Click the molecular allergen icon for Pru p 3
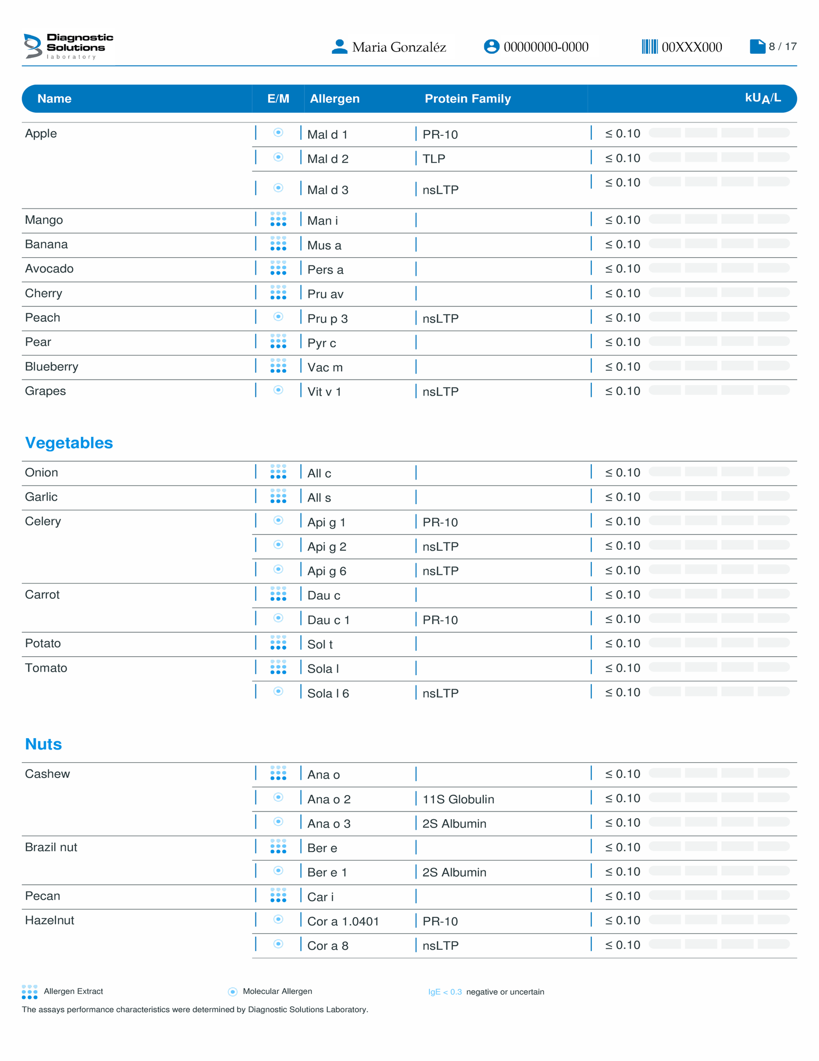 tap(278, 317)
